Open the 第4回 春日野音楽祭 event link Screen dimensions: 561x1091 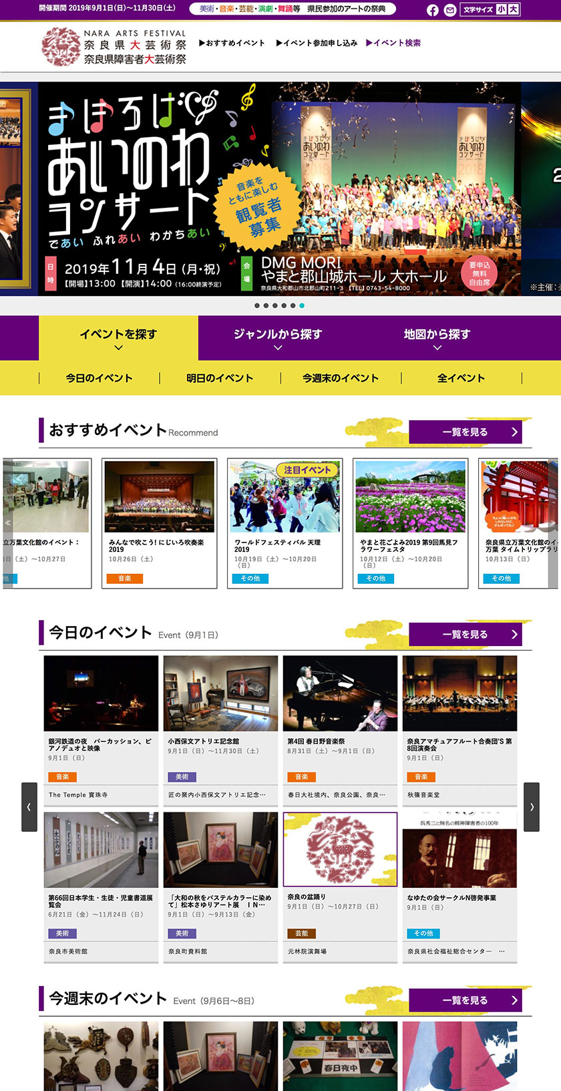click(x=317, y=742)
